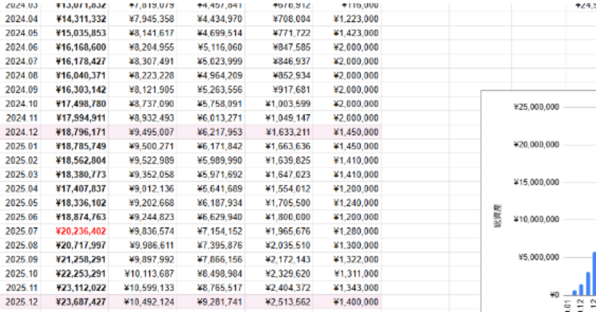The image size is (596, 312).
Task: Click the ¥1,343,000 cell
Action: (356, 288)
